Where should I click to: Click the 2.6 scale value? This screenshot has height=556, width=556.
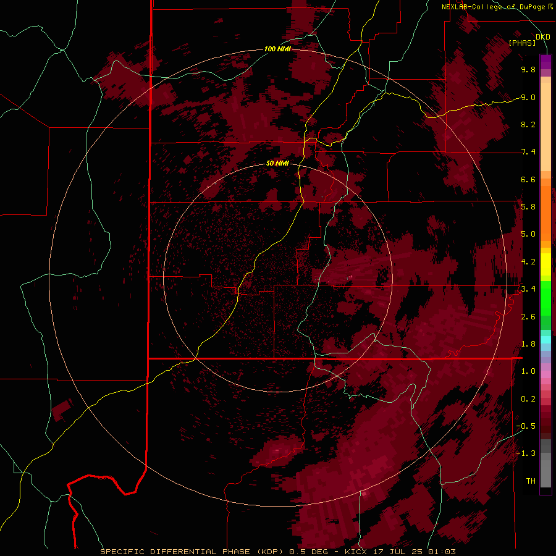coord(528,316)
